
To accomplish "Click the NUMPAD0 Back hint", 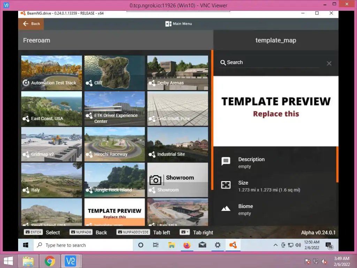I will pyautogui.click(x=88, y=232).
